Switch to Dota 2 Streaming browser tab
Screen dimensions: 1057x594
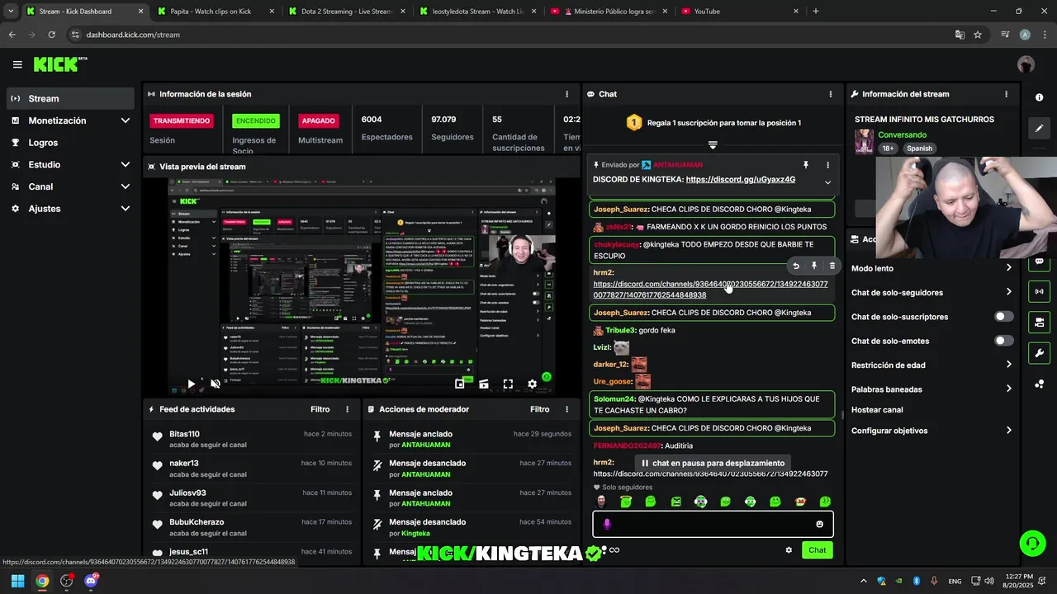pos(345,12)
